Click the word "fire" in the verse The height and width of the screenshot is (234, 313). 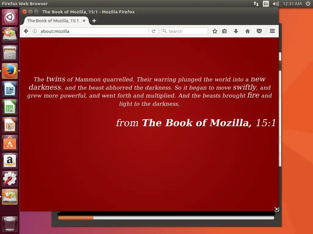click(x=253, y=95)
